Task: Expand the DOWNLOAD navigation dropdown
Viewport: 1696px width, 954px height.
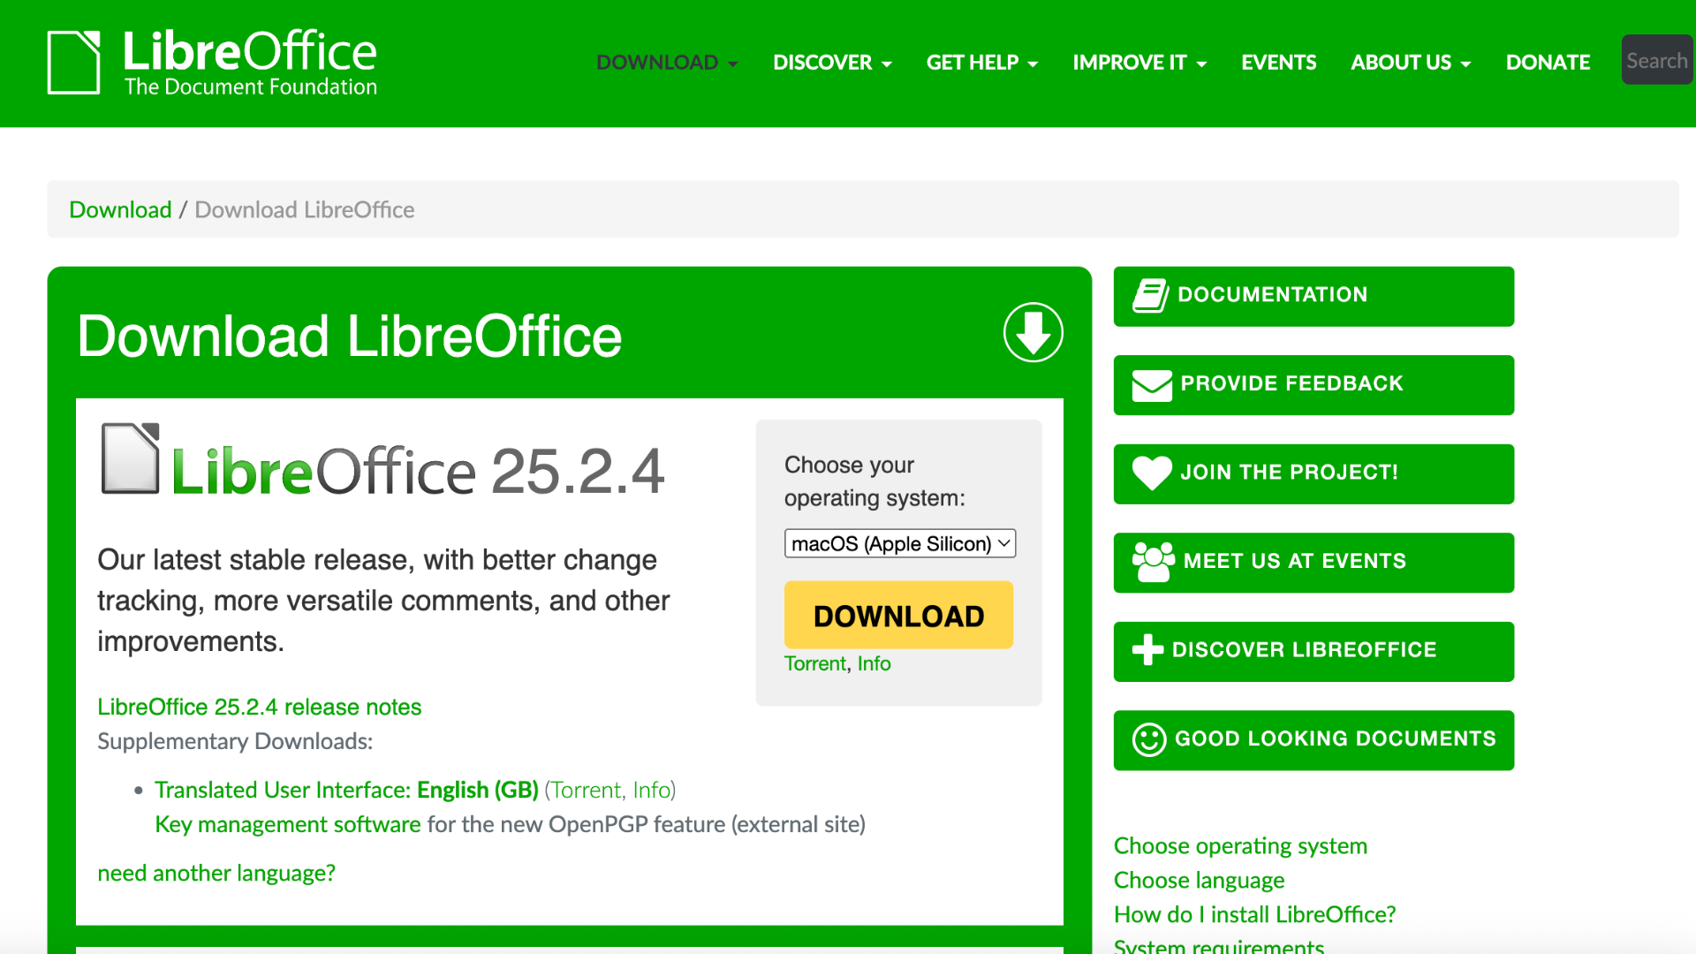Action: 667,62
